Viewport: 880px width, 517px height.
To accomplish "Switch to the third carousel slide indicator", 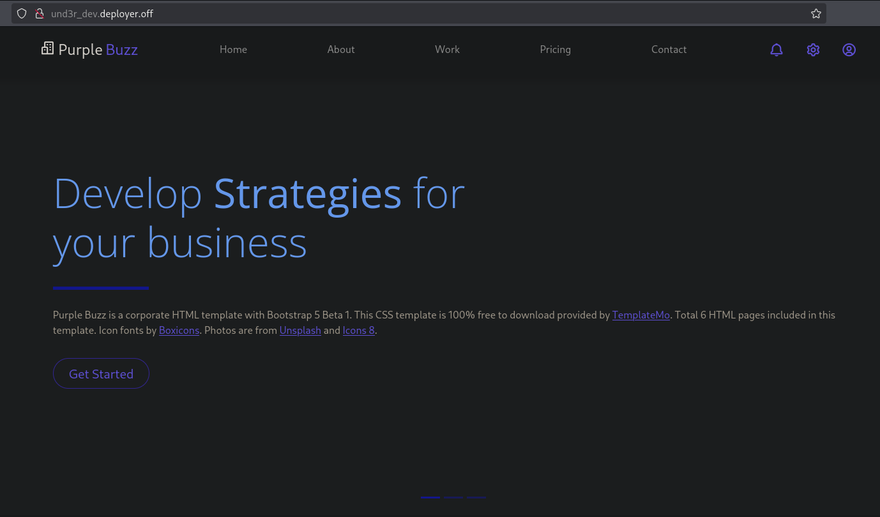I will click(476, 497).
